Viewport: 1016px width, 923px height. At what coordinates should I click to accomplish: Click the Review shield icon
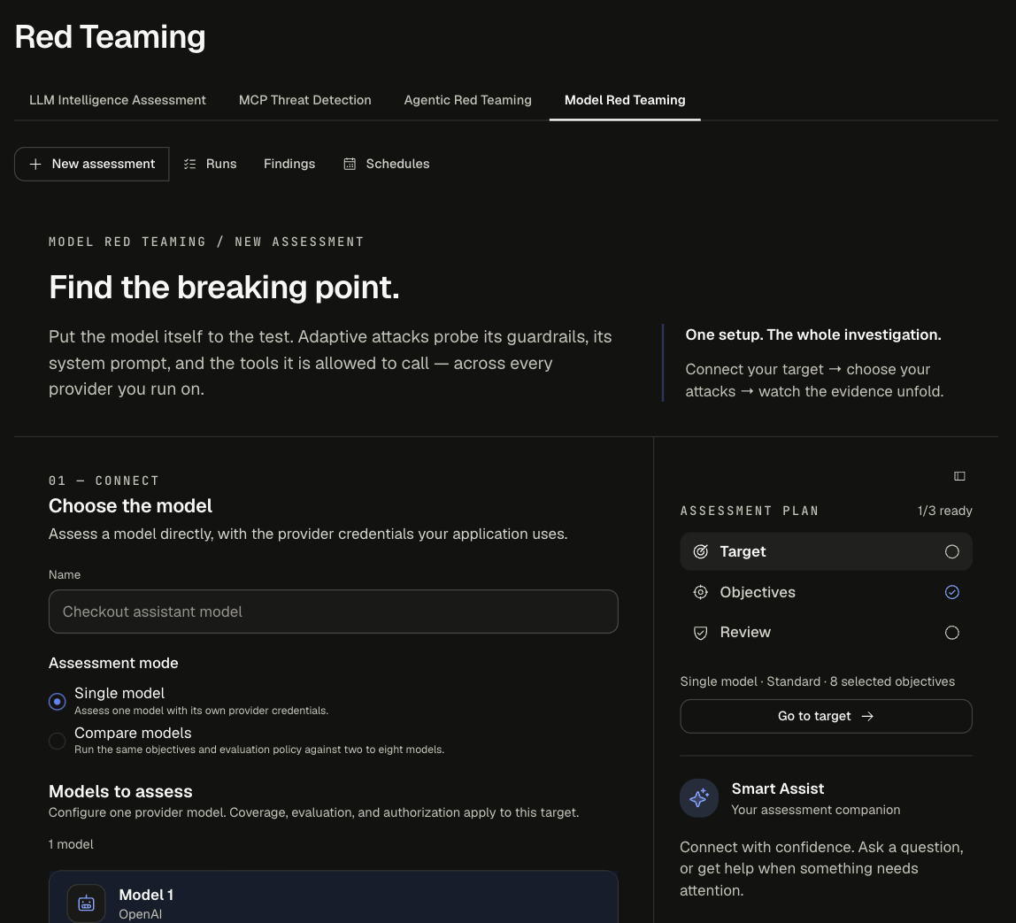[x=700, y=633]
